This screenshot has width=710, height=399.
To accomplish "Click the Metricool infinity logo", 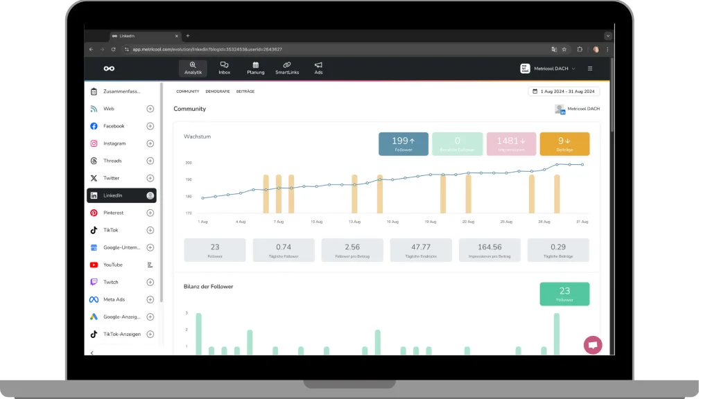I will pos(109,69).
